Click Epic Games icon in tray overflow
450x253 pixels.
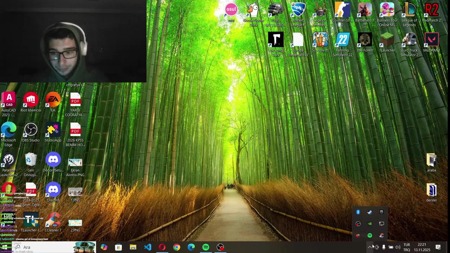coord(381,212)
